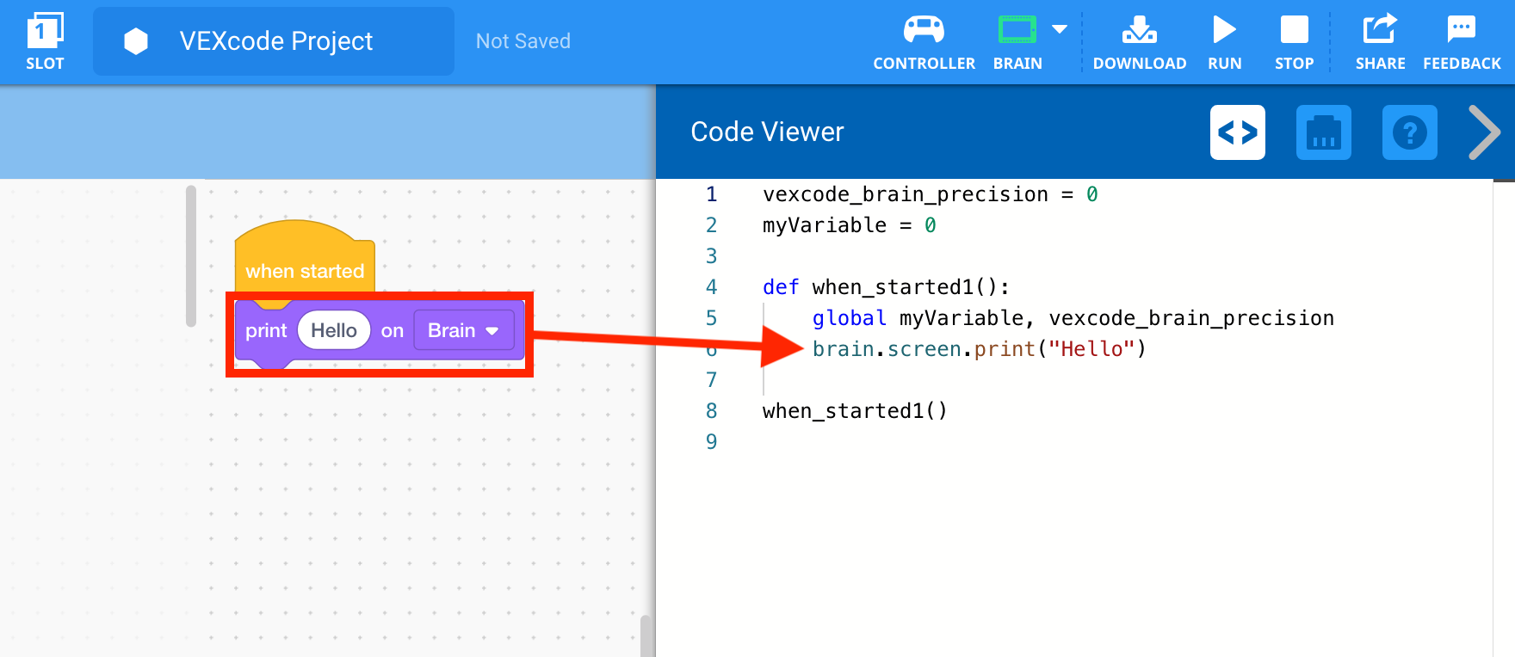
Task: Click the Hello text field in print block
Action: tap(333, 330)
